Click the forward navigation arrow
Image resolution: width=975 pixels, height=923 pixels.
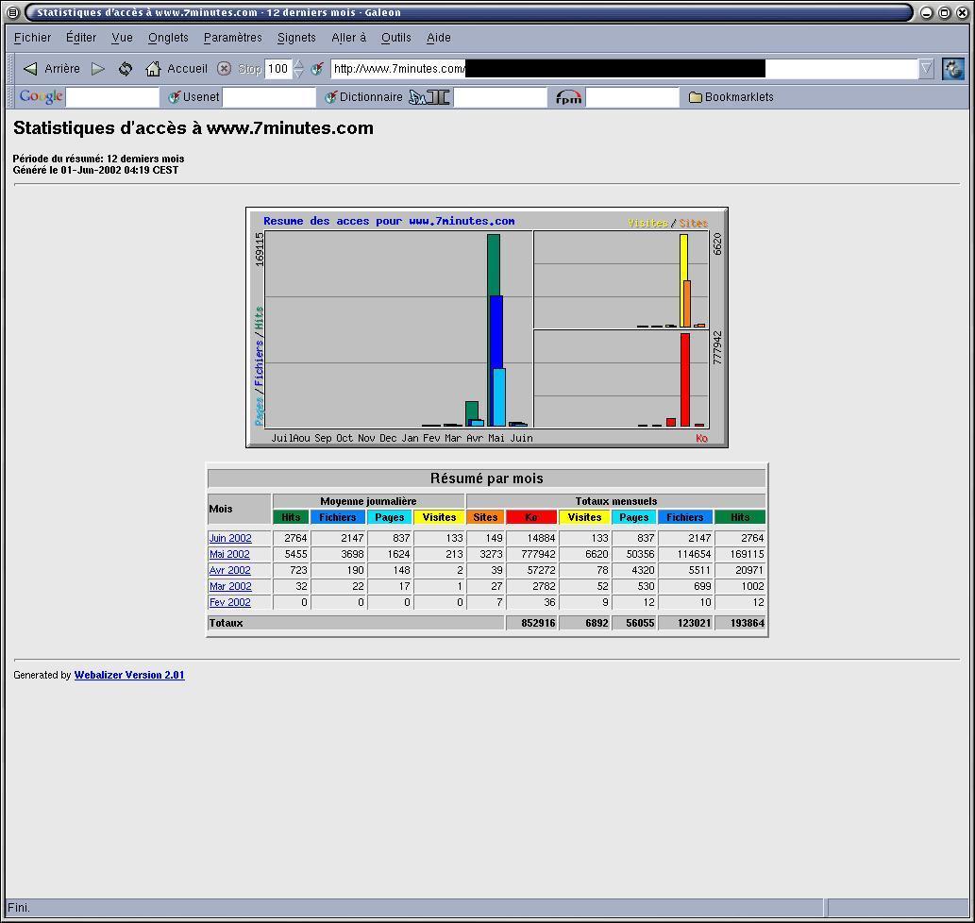point(97,68)
